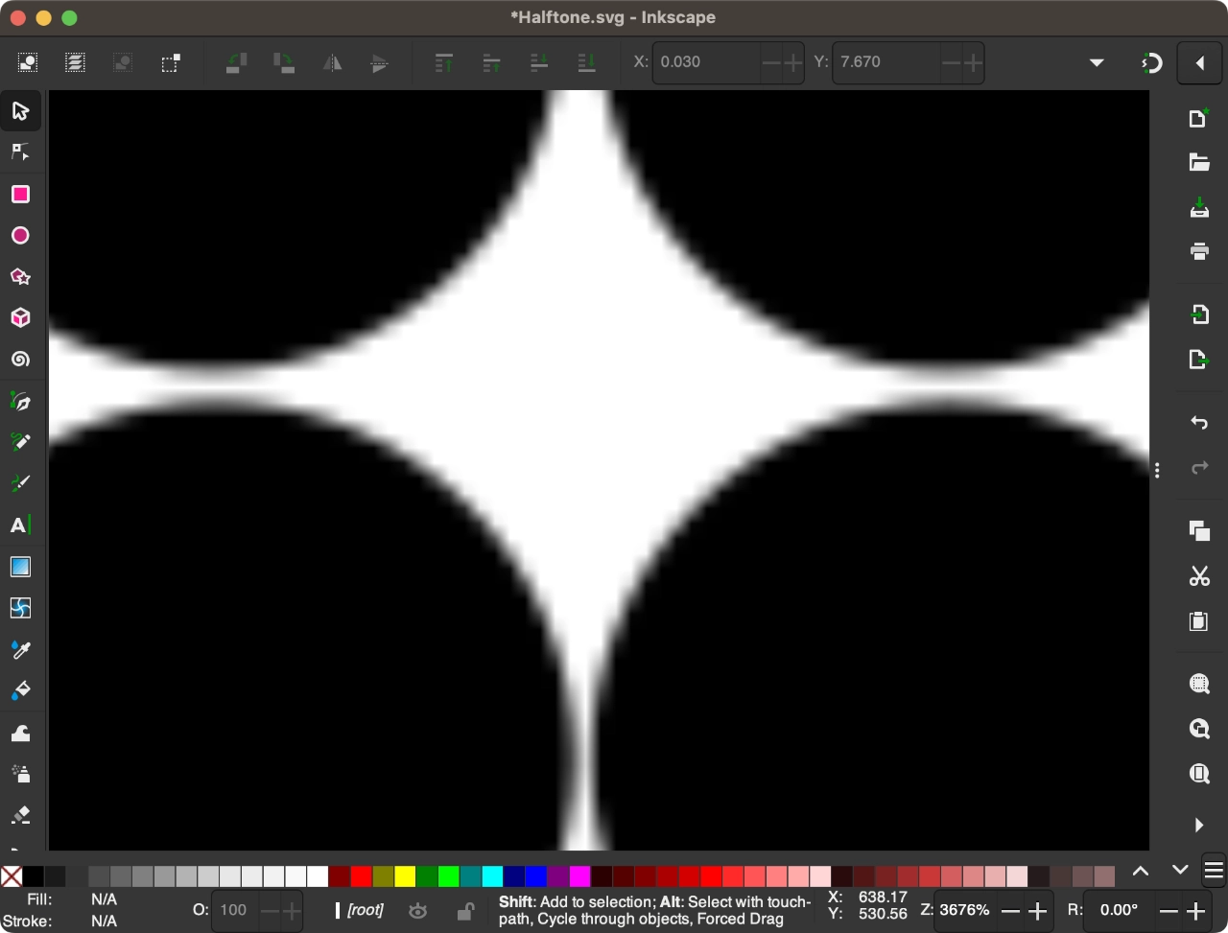Choose the Node editing tool
Screen dimensions: 1228x933
20,152
